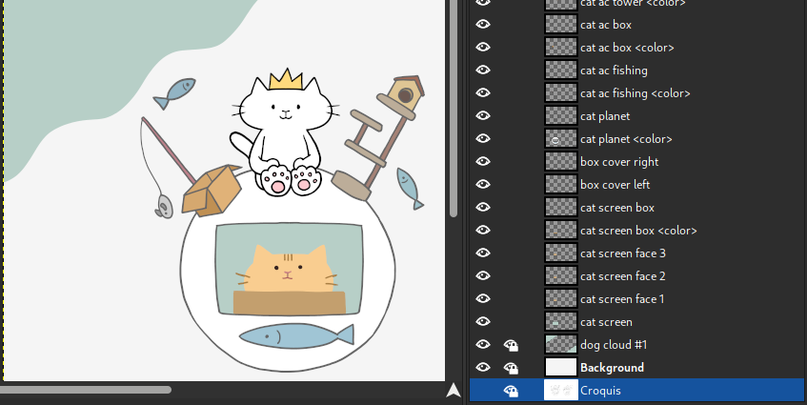Toggle visibility of cat screen face 2

pyautogui.click(x=483, y=276)
